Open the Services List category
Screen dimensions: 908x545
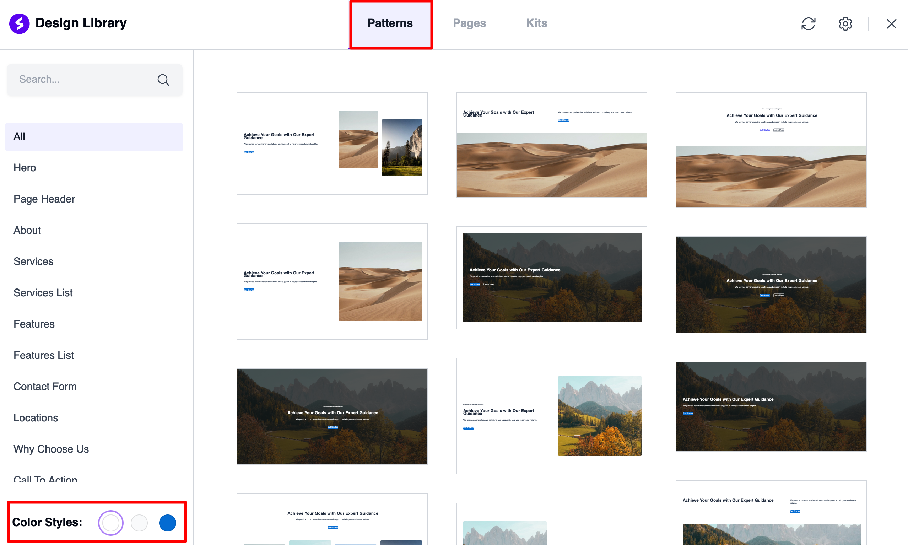coord(43,293)
